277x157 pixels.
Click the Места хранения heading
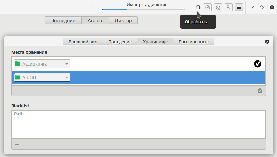[29, 52]
